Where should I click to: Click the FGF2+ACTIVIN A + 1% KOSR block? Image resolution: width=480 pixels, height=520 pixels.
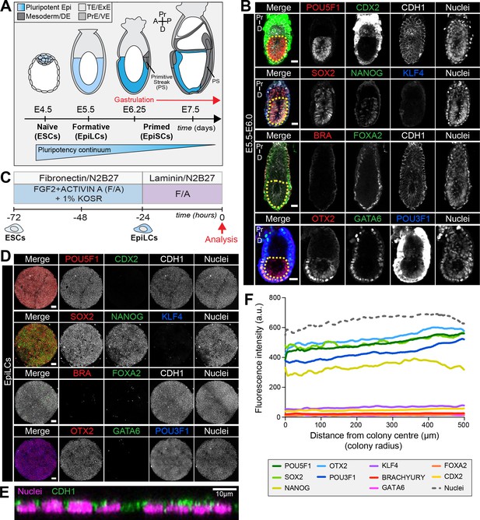pos(79,194)
